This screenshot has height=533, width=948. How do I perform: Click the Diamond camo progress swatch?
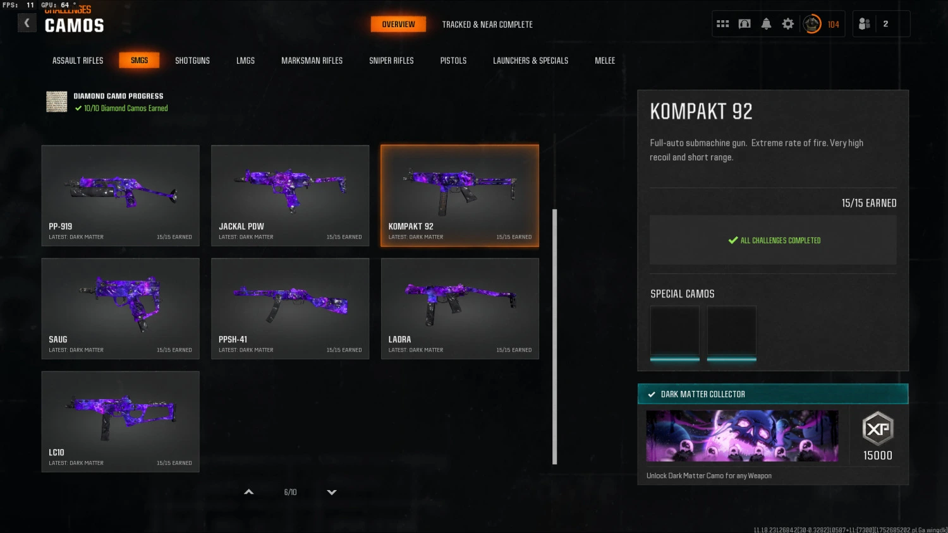tap(57, 102)
